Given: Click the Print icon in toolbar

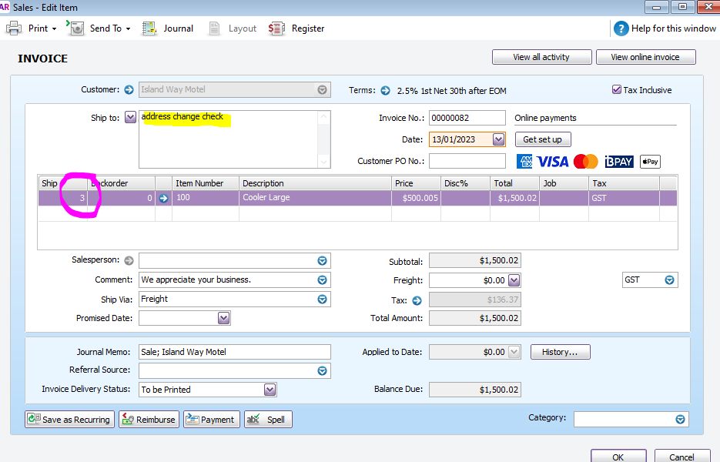Looking at the screenshot, I should [x=14, y=28].
